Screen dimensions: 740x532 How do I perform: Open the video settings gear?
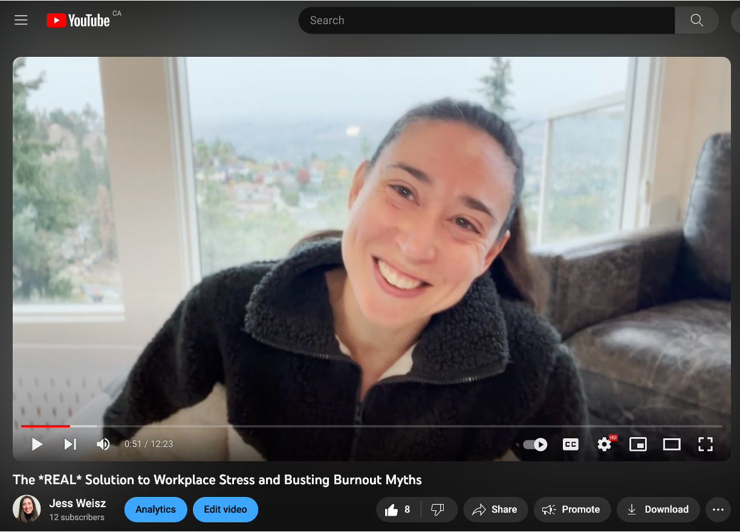pos(604,444)
